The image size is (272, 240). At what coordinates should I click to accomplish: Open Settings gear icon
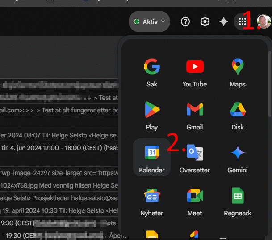pos(205,21)
